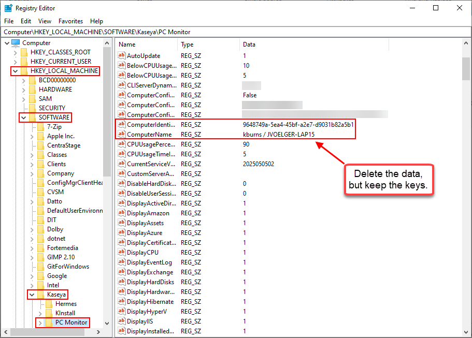Select the DisplayAssets value icon
This screenshot has height=338, width=472.
click(122, 223)
